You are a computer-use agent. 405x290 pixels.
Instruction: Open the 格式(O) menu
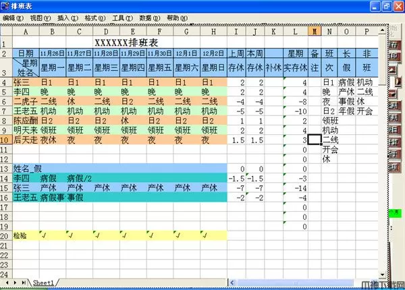95,18
